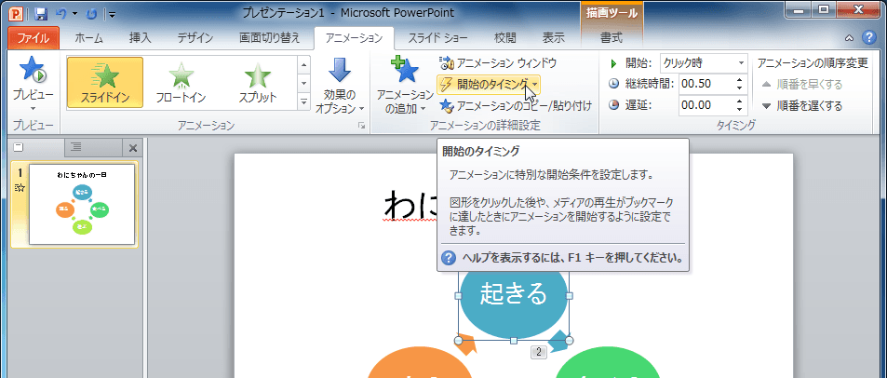Save the presentation with the floppy disk icon
Screen dimensions: 887x378
(41, 14)
